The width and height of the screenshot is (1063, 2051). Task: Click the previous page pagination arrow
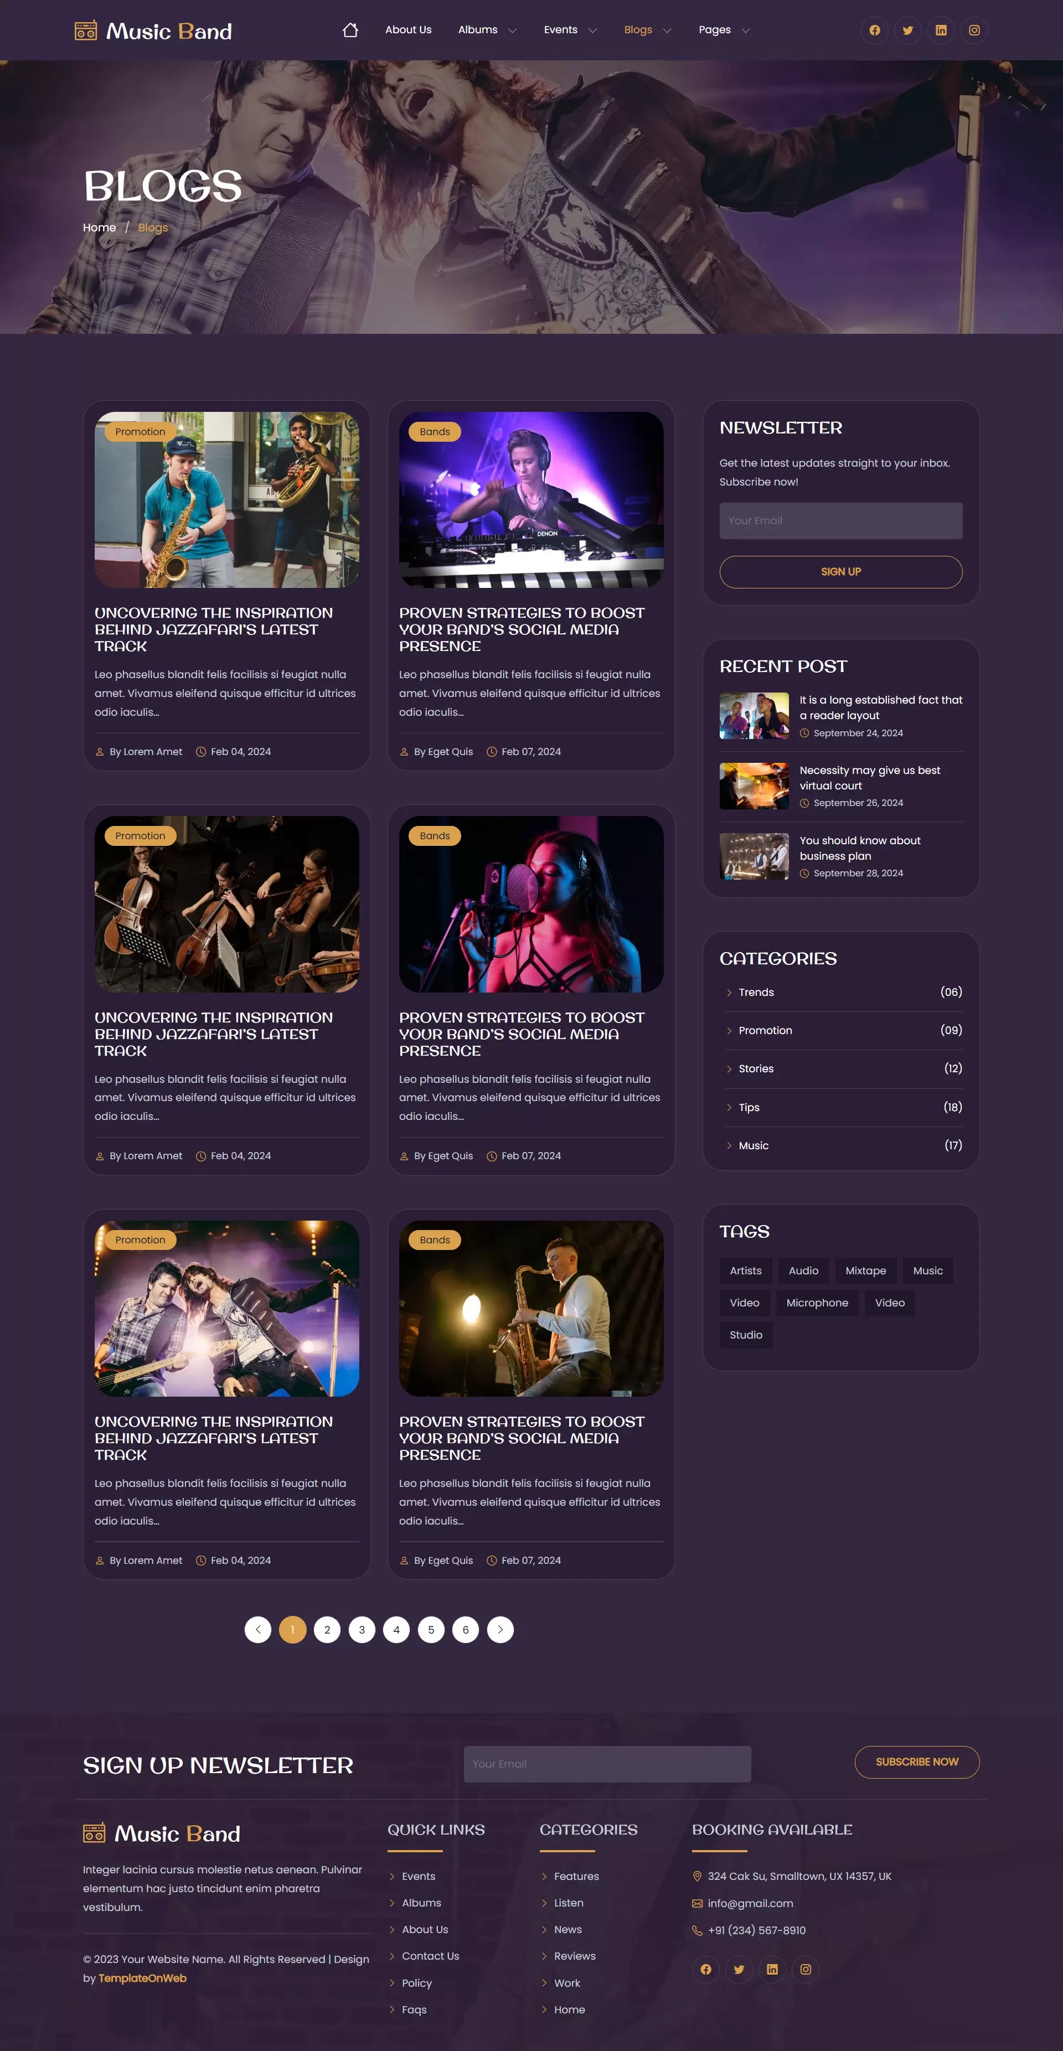pyautogui.click(x=258, y=1630)
